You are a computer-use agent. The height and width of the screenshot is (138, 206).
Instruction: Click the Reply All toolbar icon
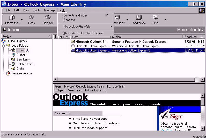click(48, 18)
